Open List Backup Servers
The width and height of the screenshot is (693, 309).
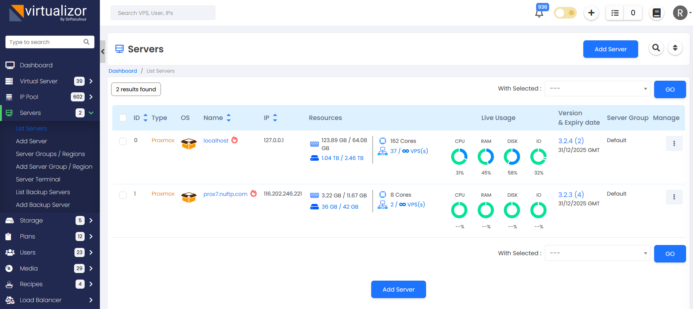point(43,192)
